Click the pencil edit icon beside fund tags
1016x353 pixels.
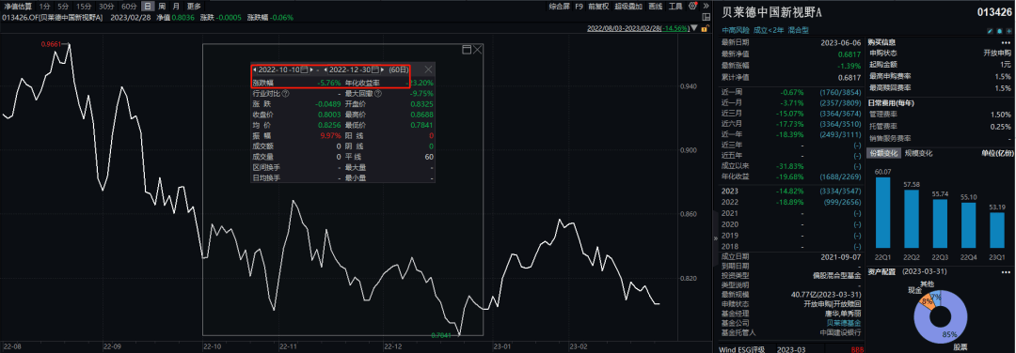(990, 31)
